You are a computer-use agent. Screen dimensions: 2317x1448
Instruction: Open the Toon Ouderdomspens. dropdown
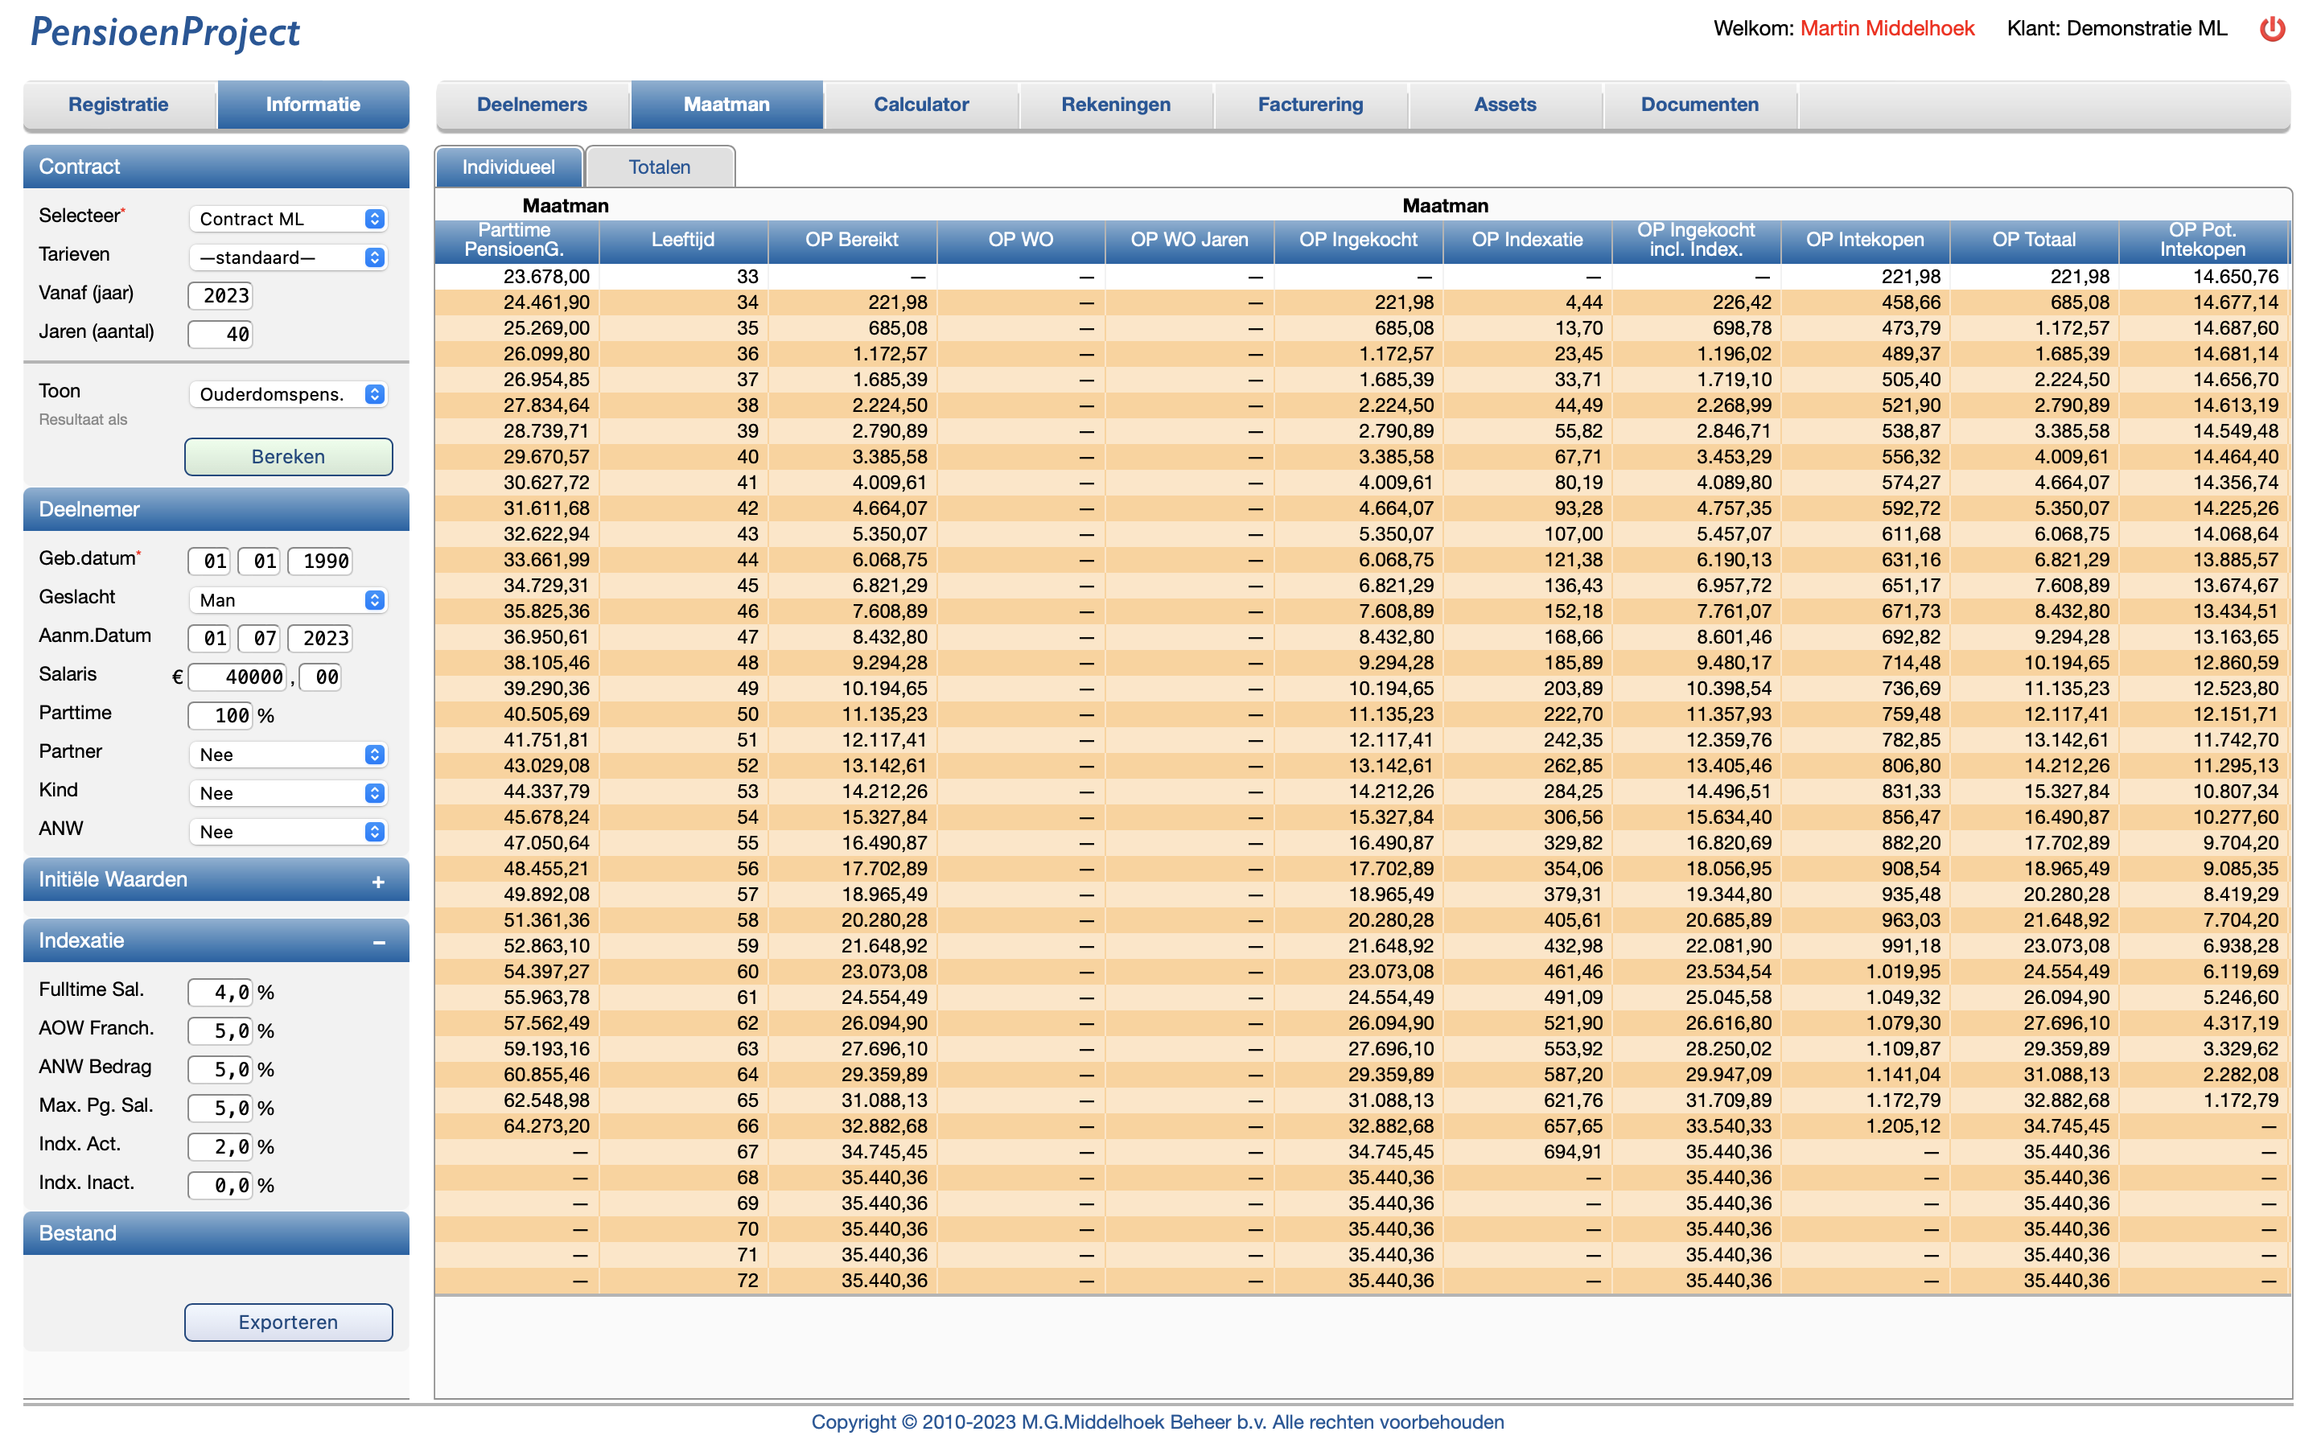[288, 394]
